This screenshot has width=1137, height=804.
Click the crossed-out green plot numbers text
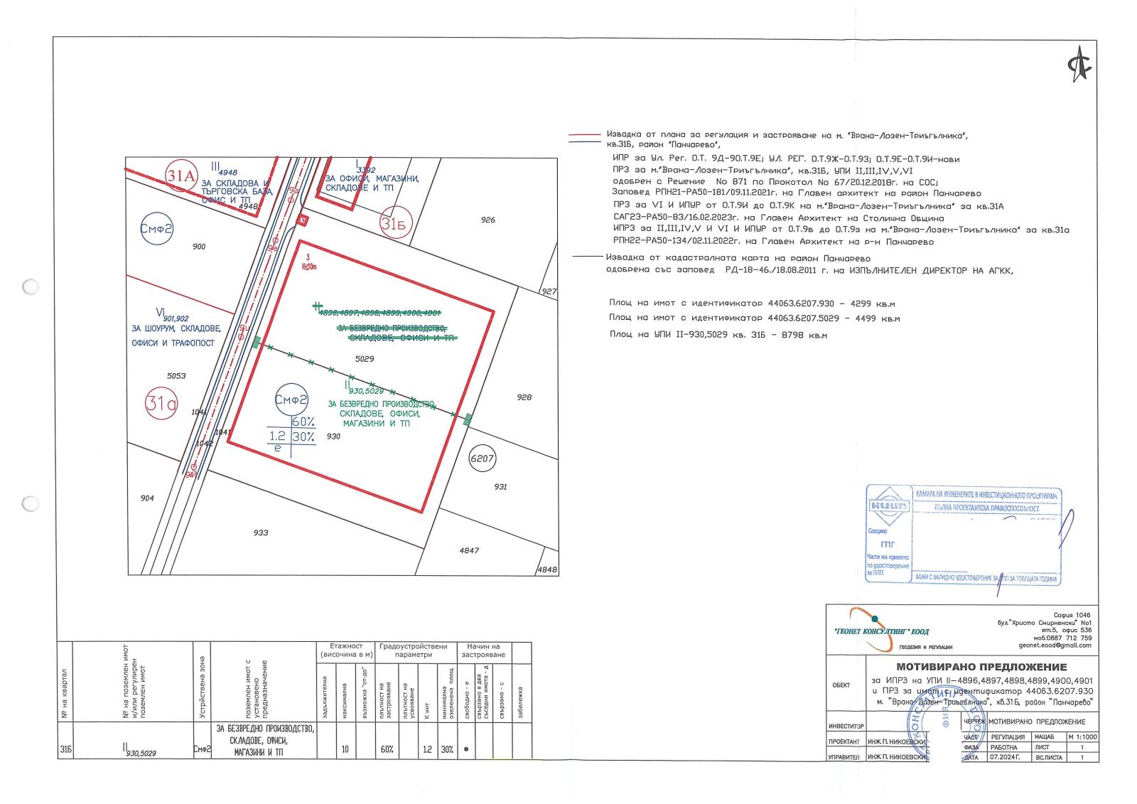[x=380, y=312]
